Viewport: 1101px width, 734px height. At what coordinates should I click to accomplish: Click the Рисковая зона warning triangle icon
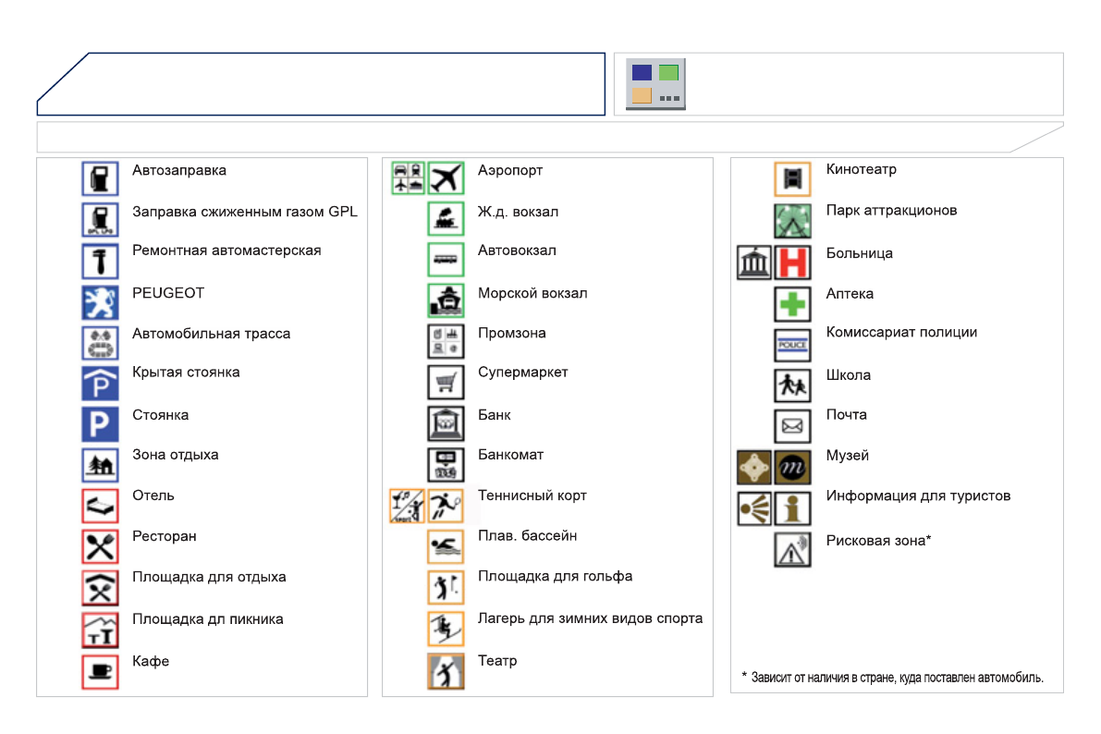coord(792,550)
